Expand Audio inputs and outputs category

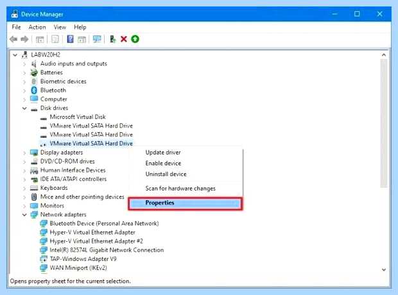point(24,64)
